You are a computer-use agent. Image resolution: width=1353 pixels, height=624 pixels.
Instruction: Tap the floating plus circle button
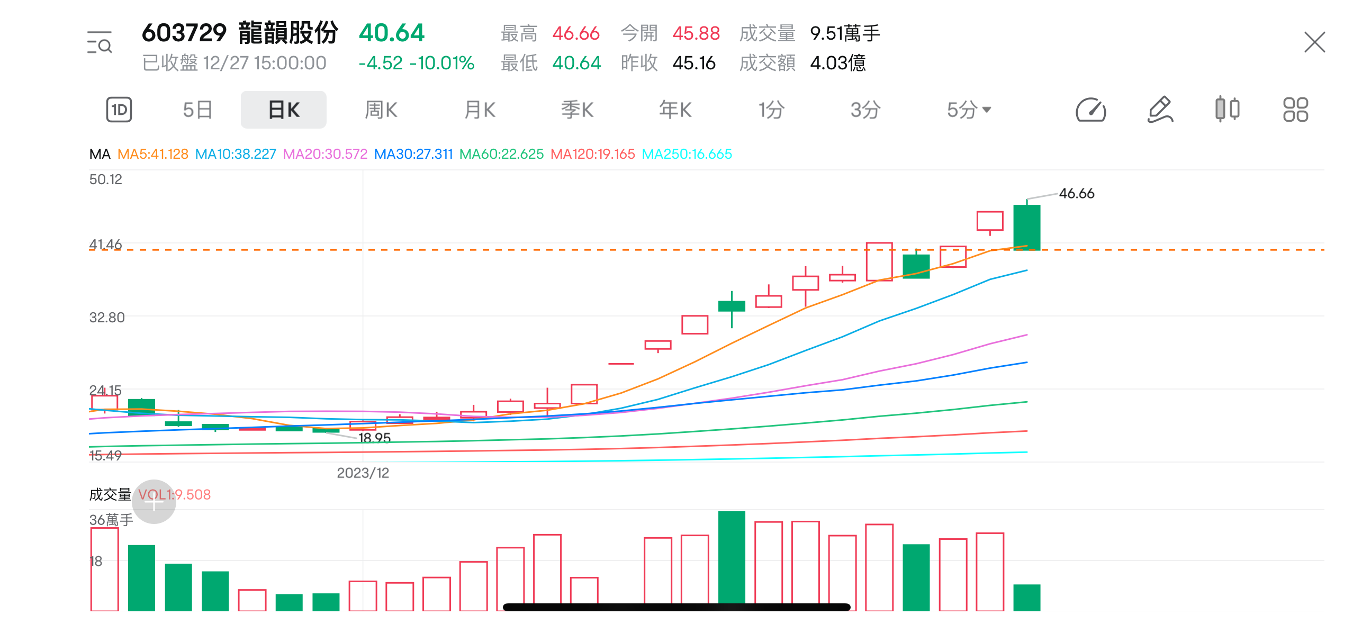click(154, 502)
